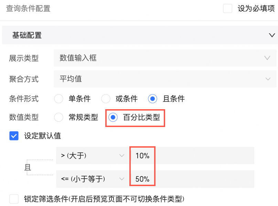Select the 单条件 radio button
This screenshot has height=206, width=278.
coord(59,99)
